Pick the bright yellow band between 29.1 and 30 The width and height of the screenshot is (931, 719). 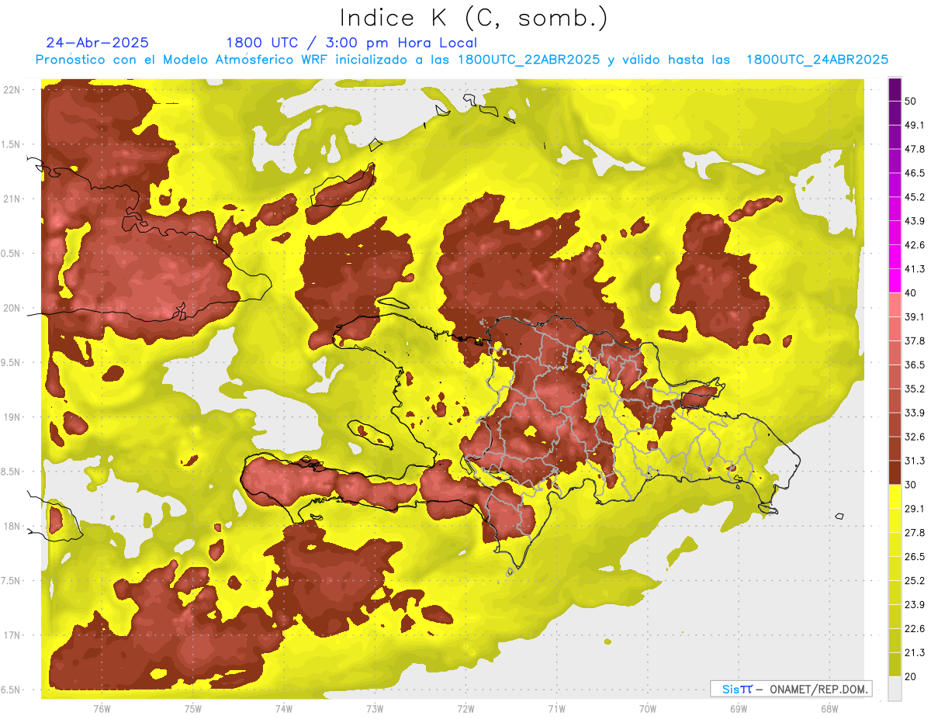click(x=895, y=497)
